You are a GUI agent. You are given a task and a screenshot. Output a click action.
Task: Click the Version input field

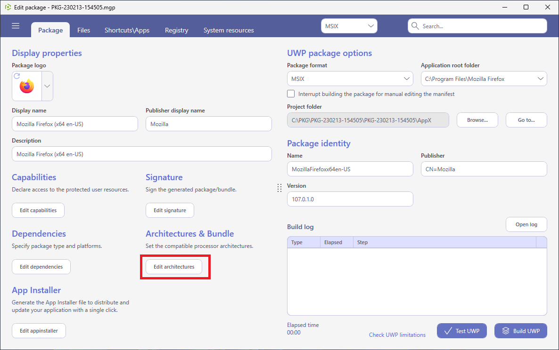click(x=350, y=199)
